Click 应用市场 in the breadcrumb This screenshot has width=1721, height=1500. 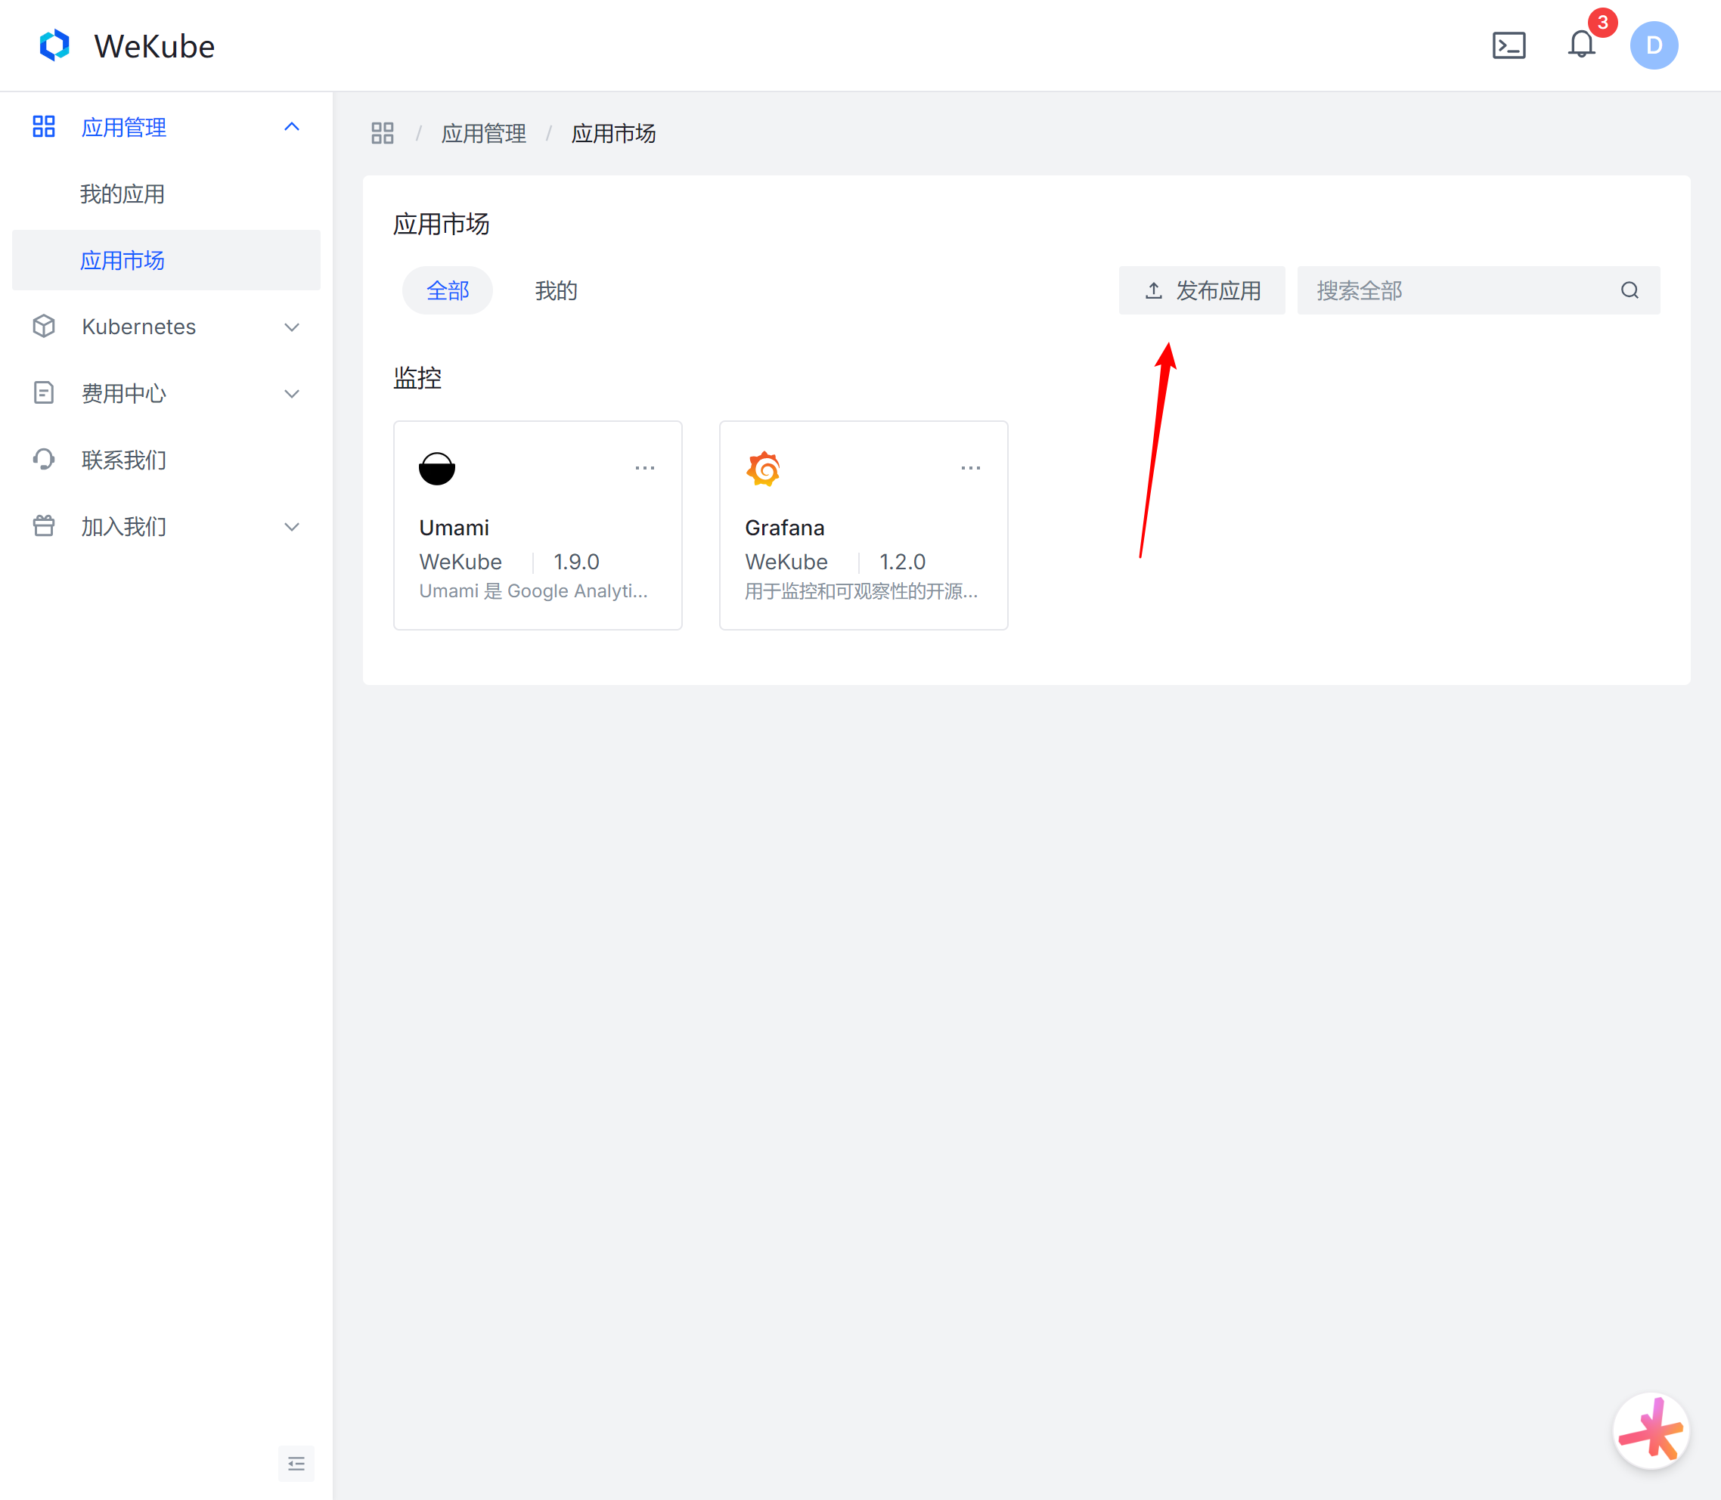(x=613, y=133)
